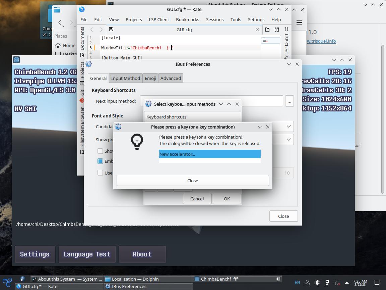Uncheck the 'Emb...' checkbox in IBus Preferences

pos(100,161)
